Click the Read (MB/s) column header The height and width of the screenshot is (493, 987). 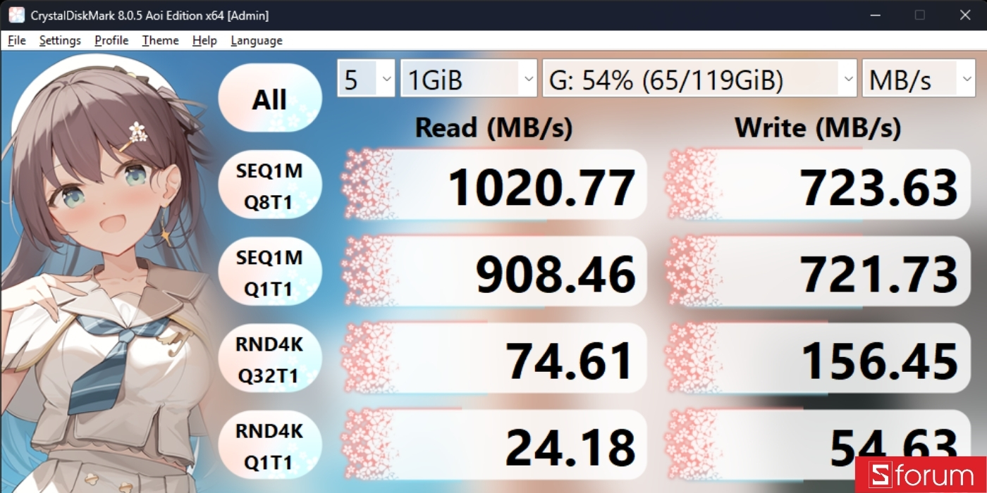click(x=493, y=127)
